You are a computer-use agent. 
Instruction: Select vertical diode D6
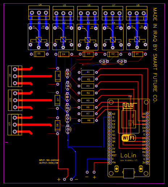point(58,76)
